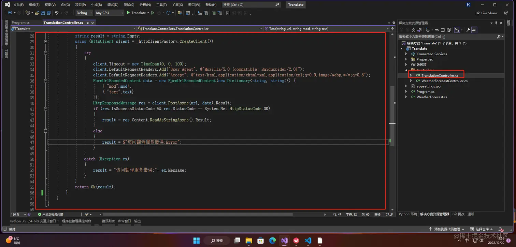Open the 程序包管理器控制台 tab

(x=76, y=221)
